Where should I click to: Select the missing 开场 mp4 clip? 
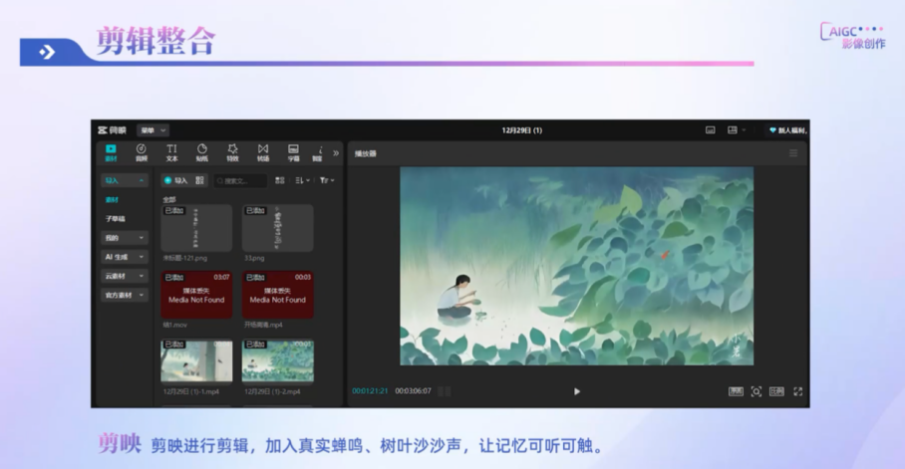[x=278, y=295]
